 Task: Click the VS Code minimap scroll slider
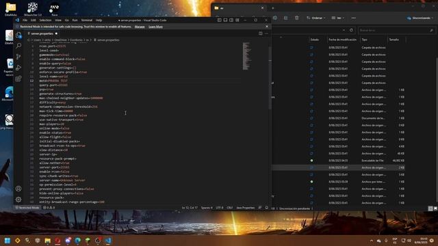pos(246,56)
